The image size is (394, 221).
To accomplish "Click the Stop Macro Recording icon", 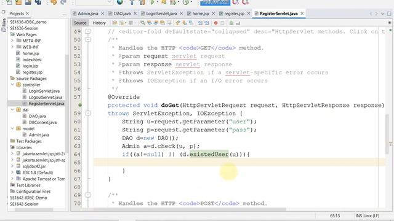I will click(222, 23).
